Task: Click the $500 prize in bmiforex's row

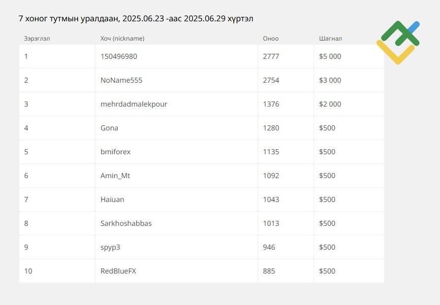Action: [x=327, y=152]
